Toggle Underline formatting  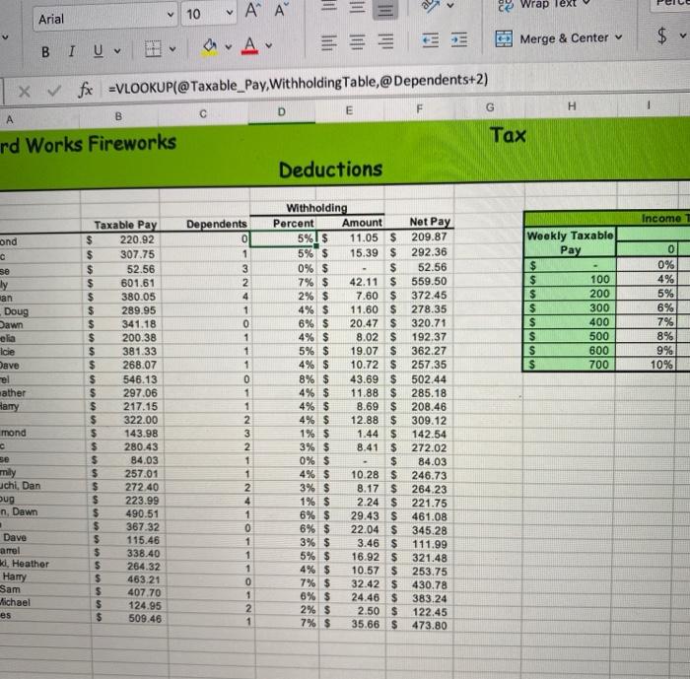coord(99,51)
